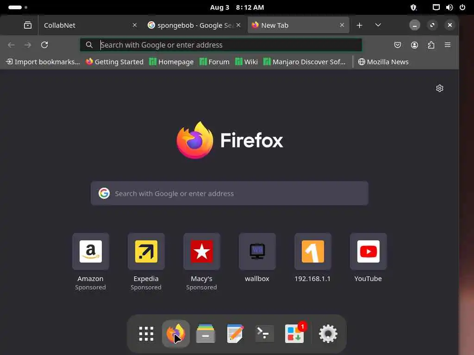Reload the current page
474x355 pixels.
coord(44,45)
